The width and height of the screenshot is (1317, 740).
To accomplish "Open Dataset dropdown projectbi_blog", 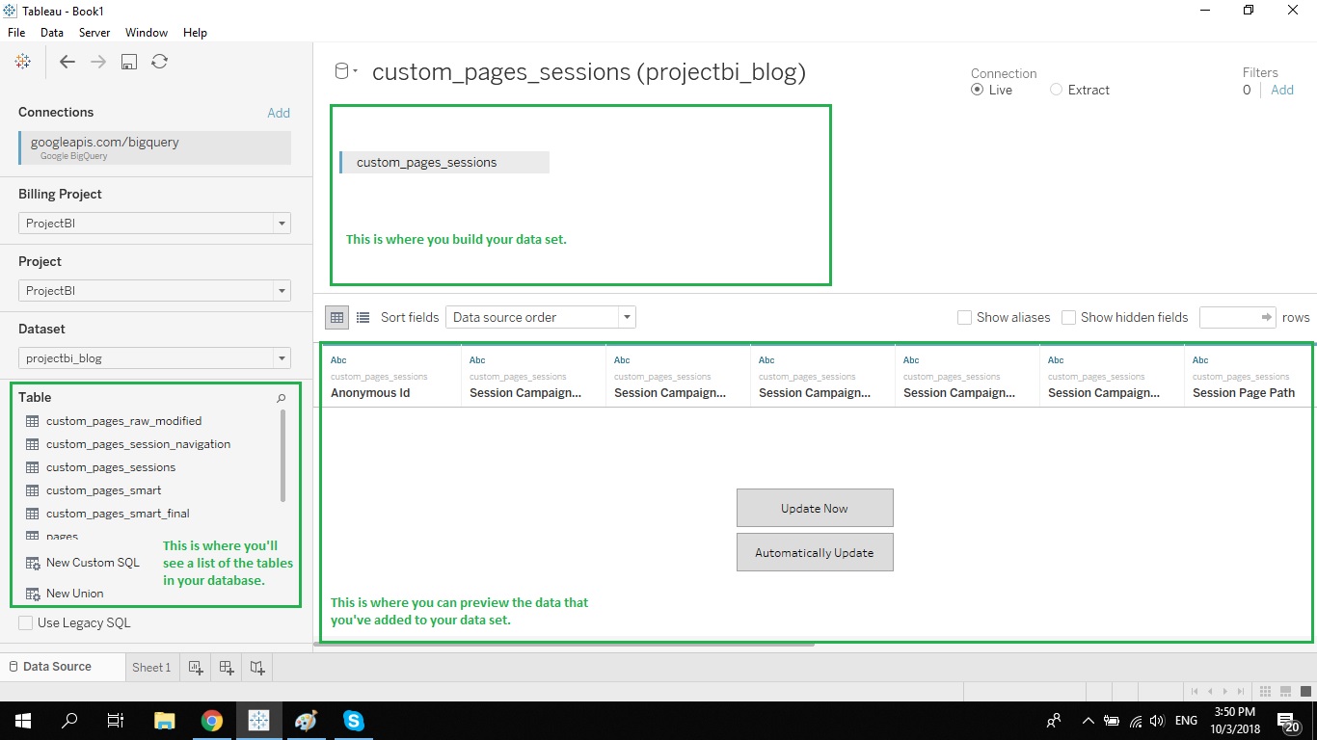I will [154, 358].
